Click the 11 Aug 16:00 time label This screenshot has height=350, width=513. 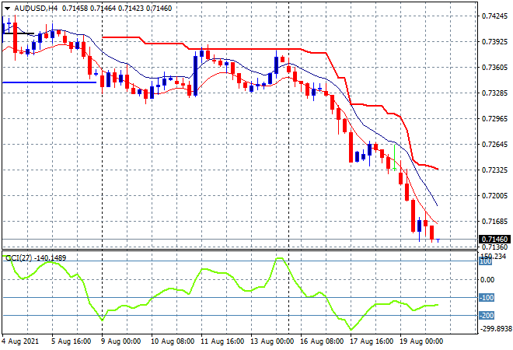tap(222, 341)
